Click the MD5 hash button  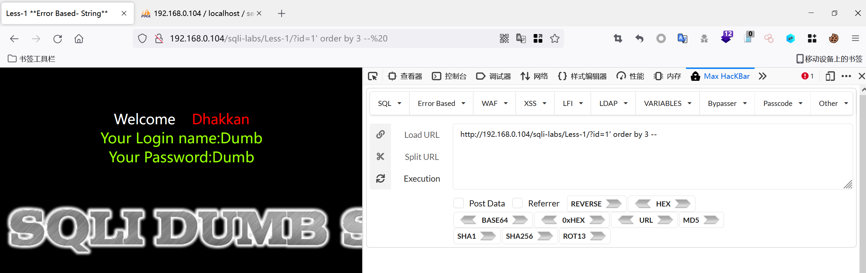[x=701, y=220]
